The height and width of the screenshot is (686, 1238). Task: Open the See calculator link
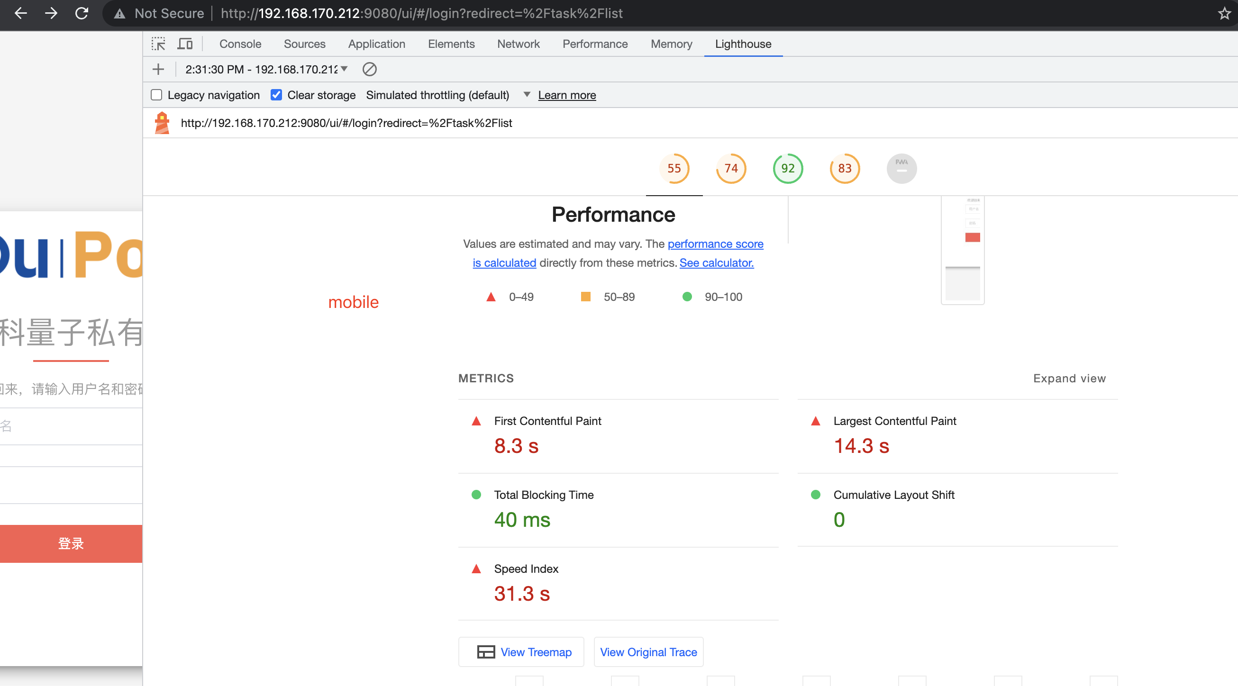(716, 263)
